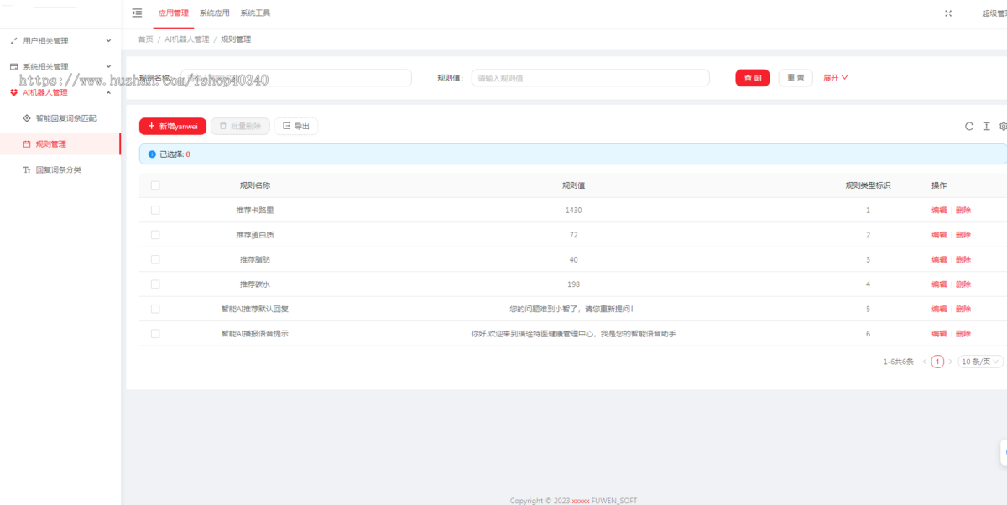This screenshot has width=1007, height=505.
Task: Click the 新增yanwei add button
Action: pyautogui.click(x=173, y=126)
